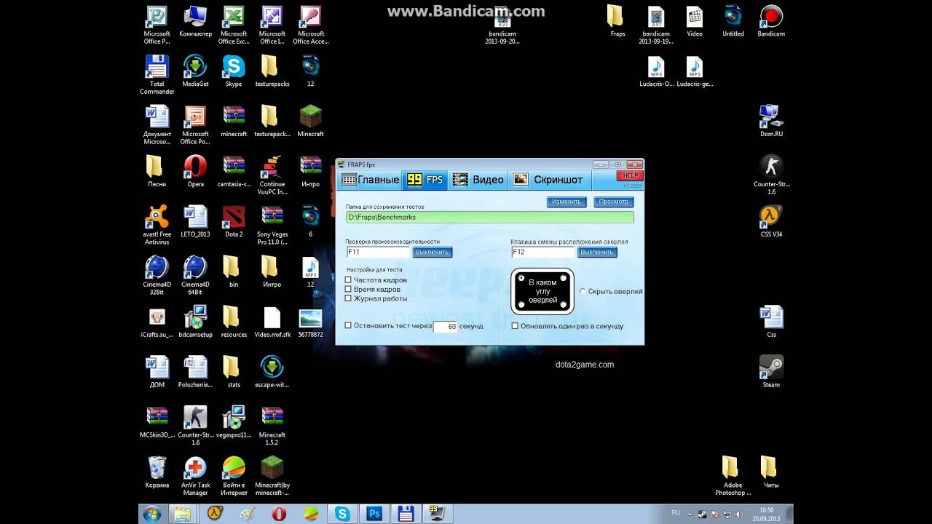The height and width of the screenshot is (524, 932).
Task: Open the Fraps folder on desktop
Action: (617, 21)
